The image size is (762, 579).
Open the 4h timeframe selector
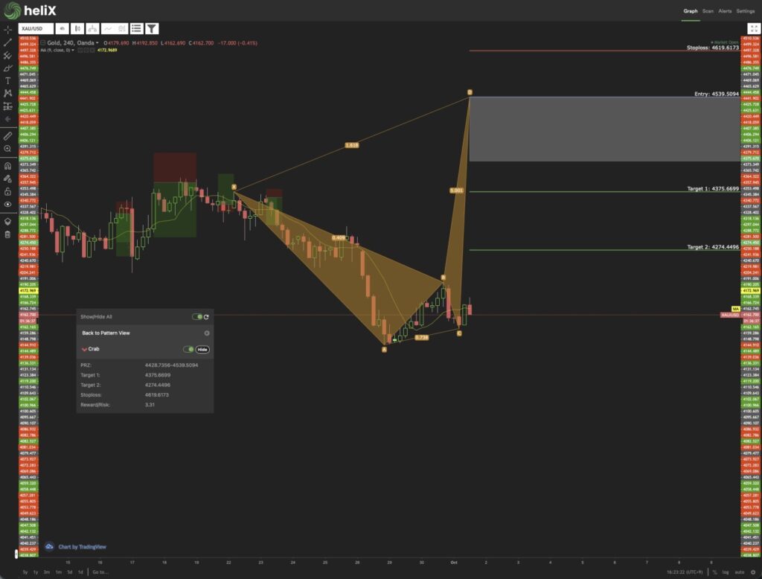pos(63,29)
